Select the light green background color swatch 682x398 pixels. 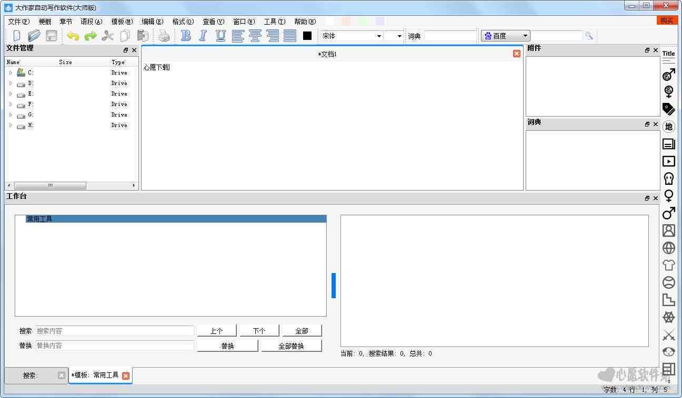point(363,21)
